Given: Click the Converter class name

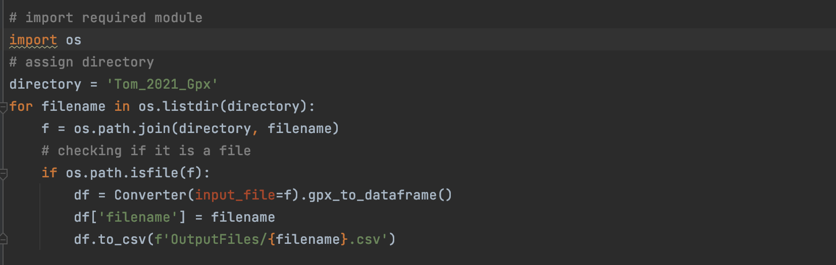Looking at the screenshot, I should coord(150,195).
